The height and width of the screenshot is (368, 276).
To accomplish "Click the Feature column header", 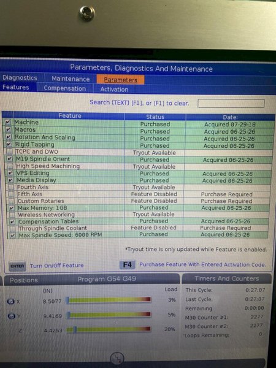I will [70, 115].
